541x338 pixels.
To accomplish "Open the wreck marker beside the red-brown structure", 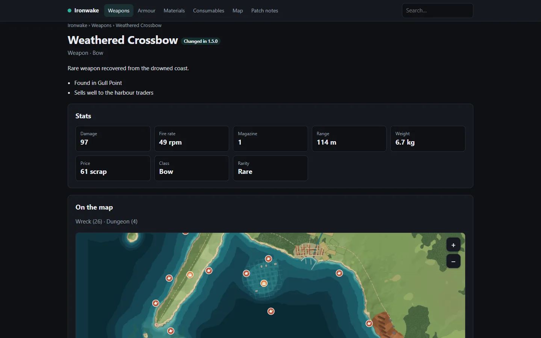I will [x=369, y=323].
